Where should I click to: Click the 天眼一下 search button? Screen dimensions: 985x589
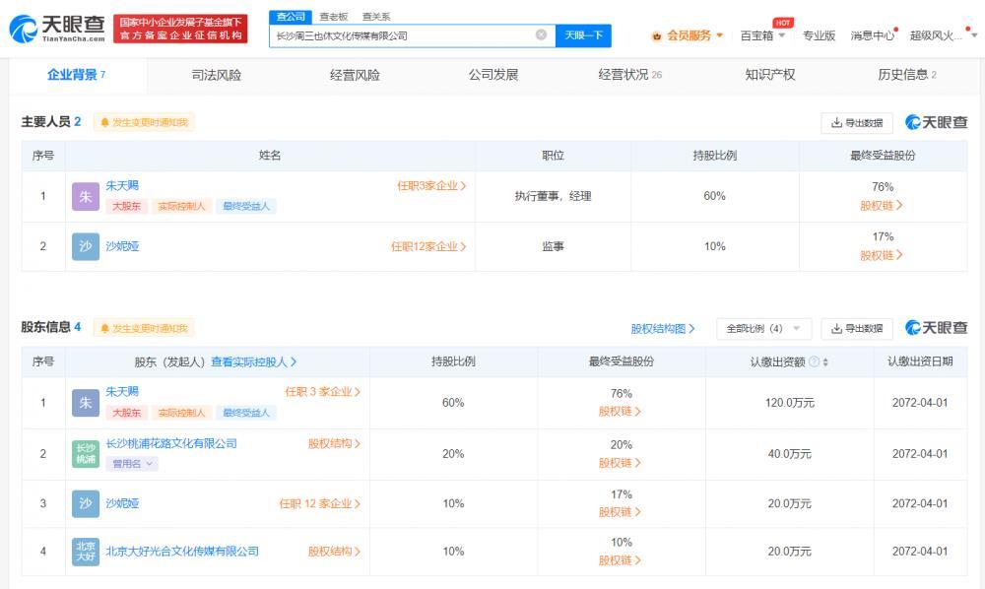(x=582, y=34)
